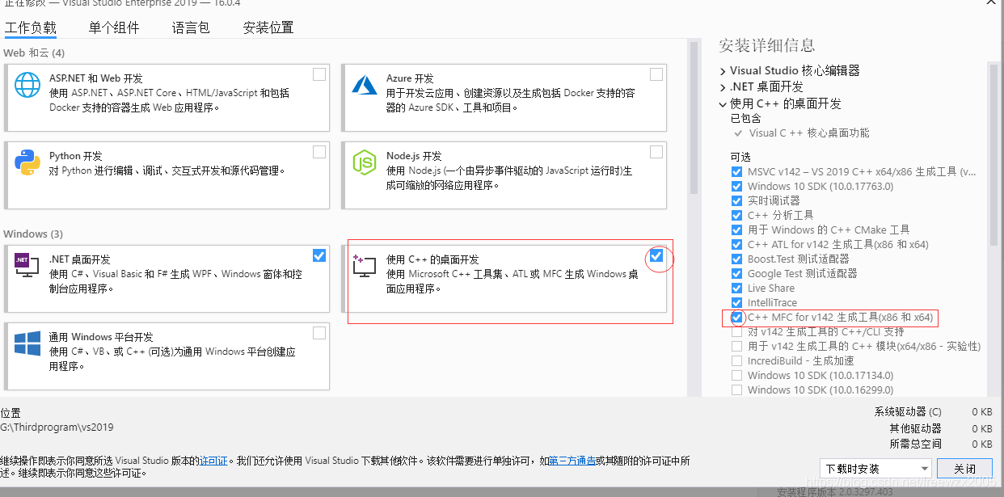Uncheck 用于 Windows 的 C++ CMake 工具

click(736, 230)
